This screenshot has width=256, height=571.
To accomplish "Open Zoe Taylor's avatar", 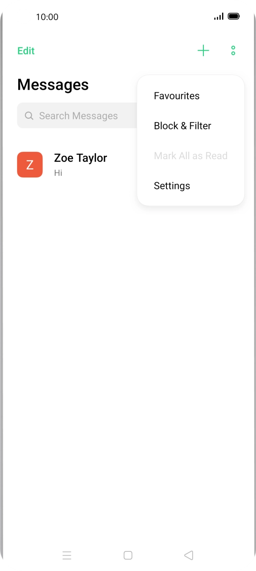I will point(30,164).
